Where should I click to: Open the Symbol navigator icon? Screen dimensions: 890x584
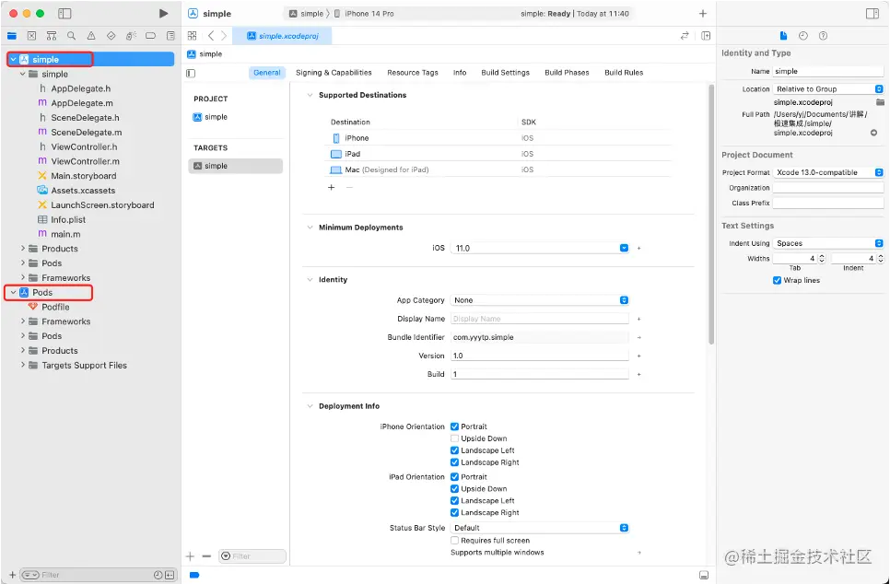coord(52,36)
